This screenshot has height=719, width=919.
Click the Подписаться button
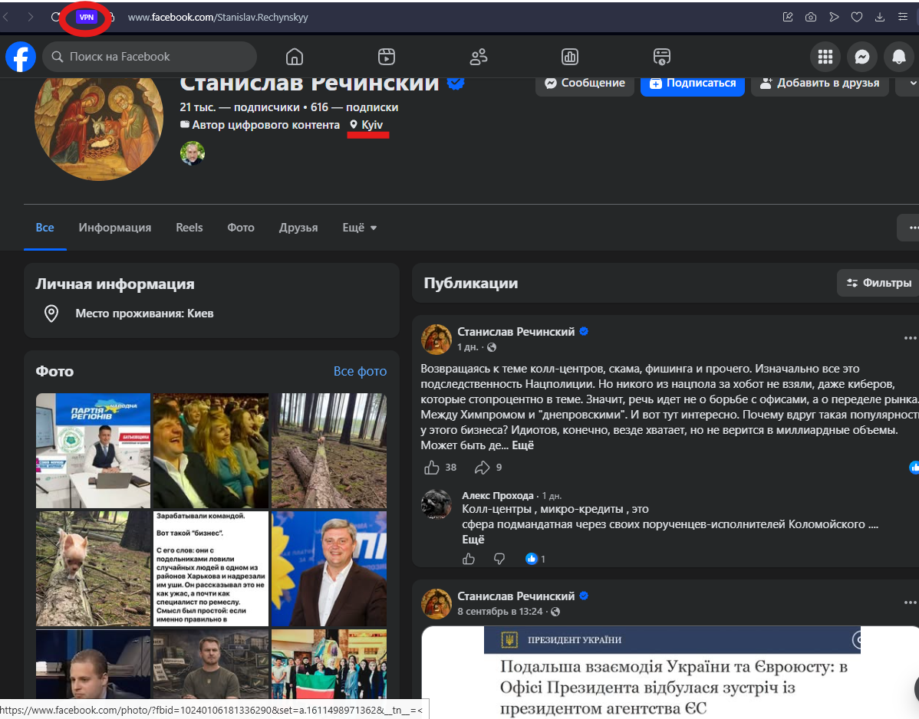coord(692,83)
